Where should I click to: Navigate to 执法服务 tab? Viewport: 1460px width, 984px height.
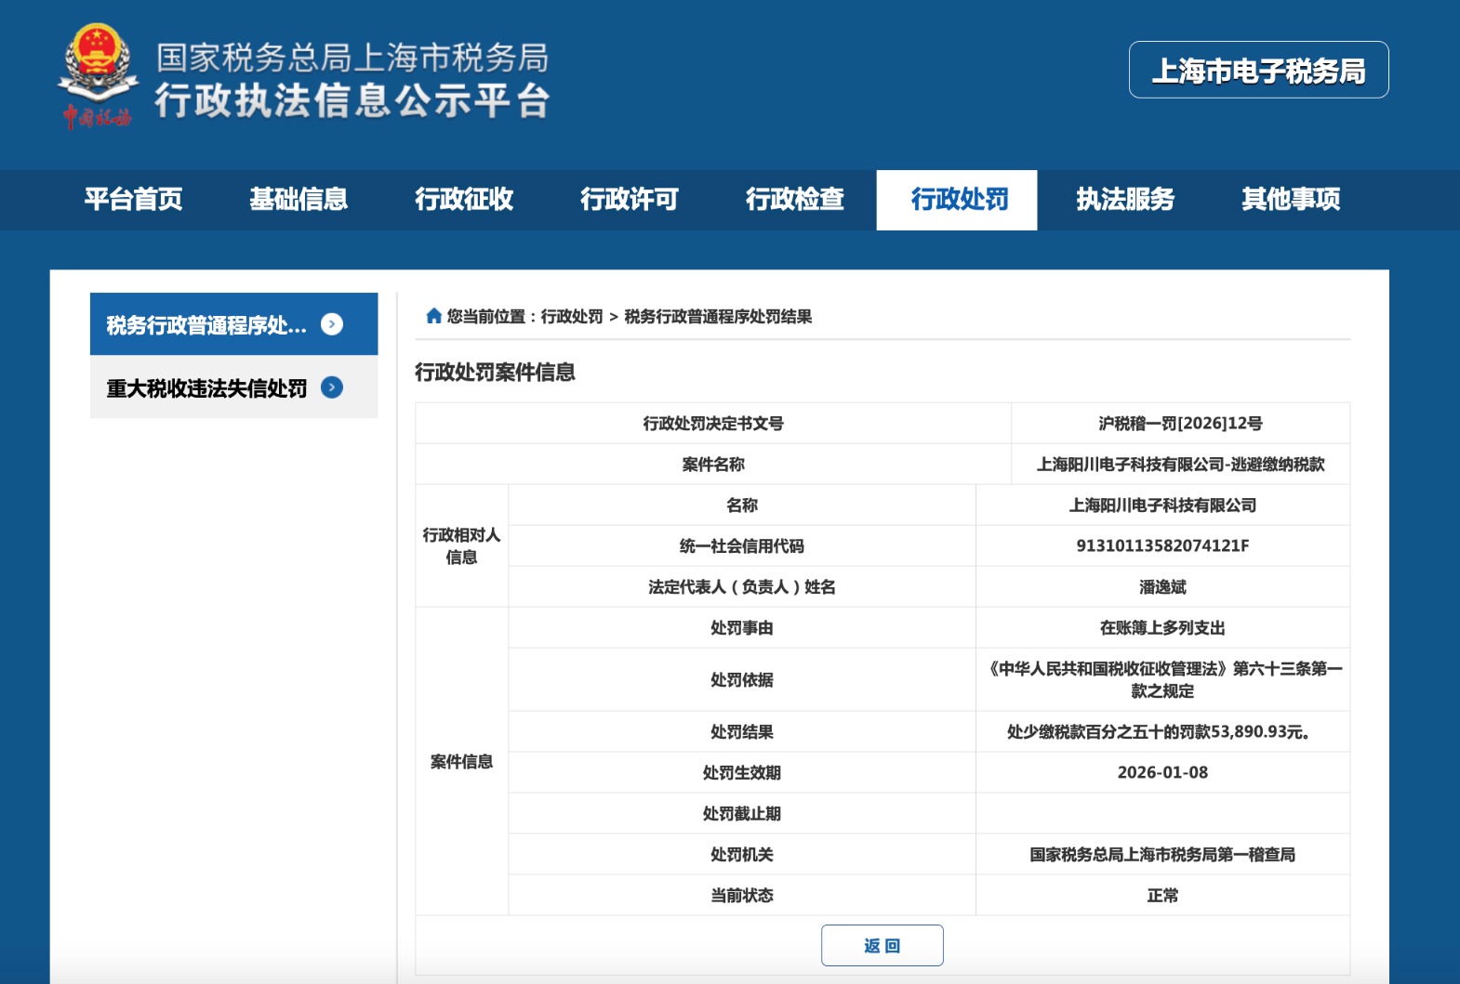1125,200
